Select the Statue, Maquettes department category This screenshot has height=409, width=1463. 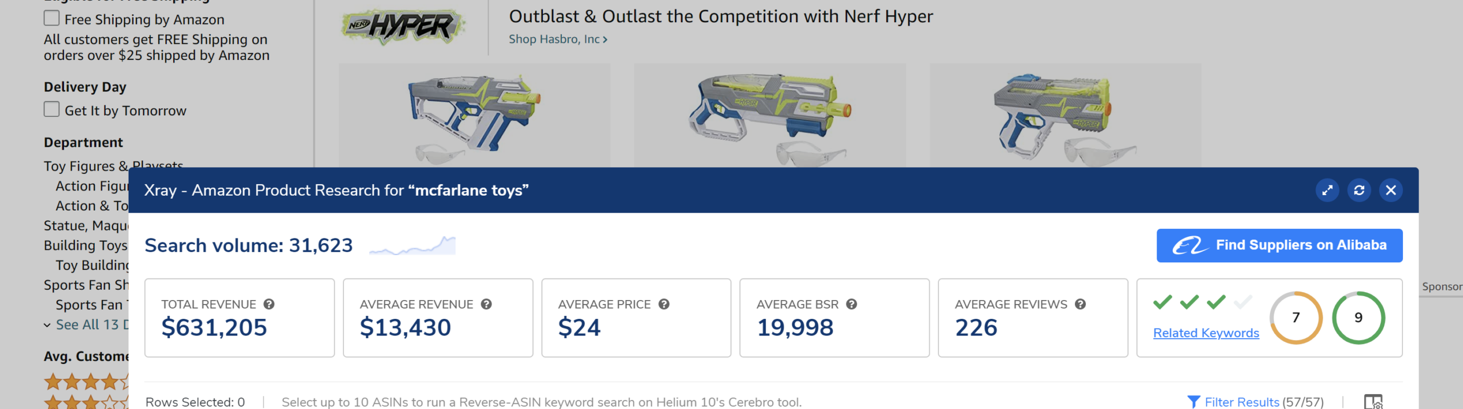pyautogui.click(x=86, y=226)
